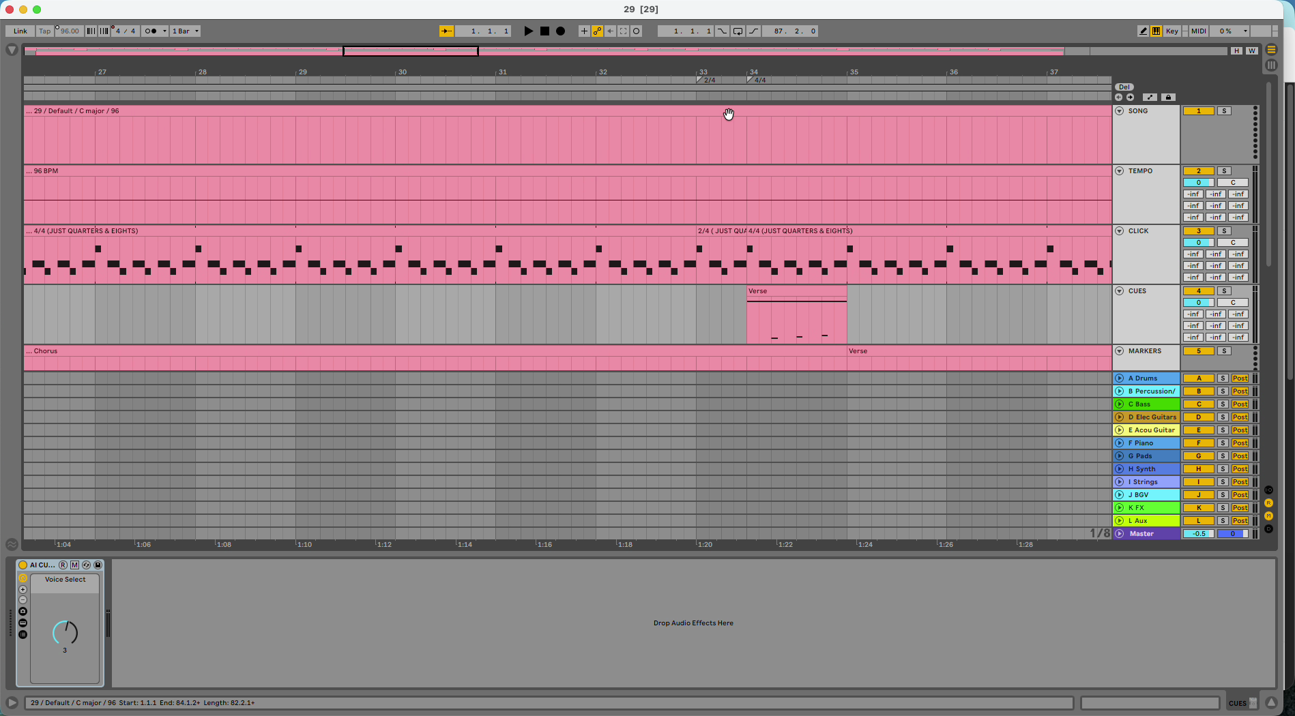The image size is (1295, 716).
Task: Adjust the CUES track volume 0 field
Action: pyautogui.click(x=1198, y=303)
